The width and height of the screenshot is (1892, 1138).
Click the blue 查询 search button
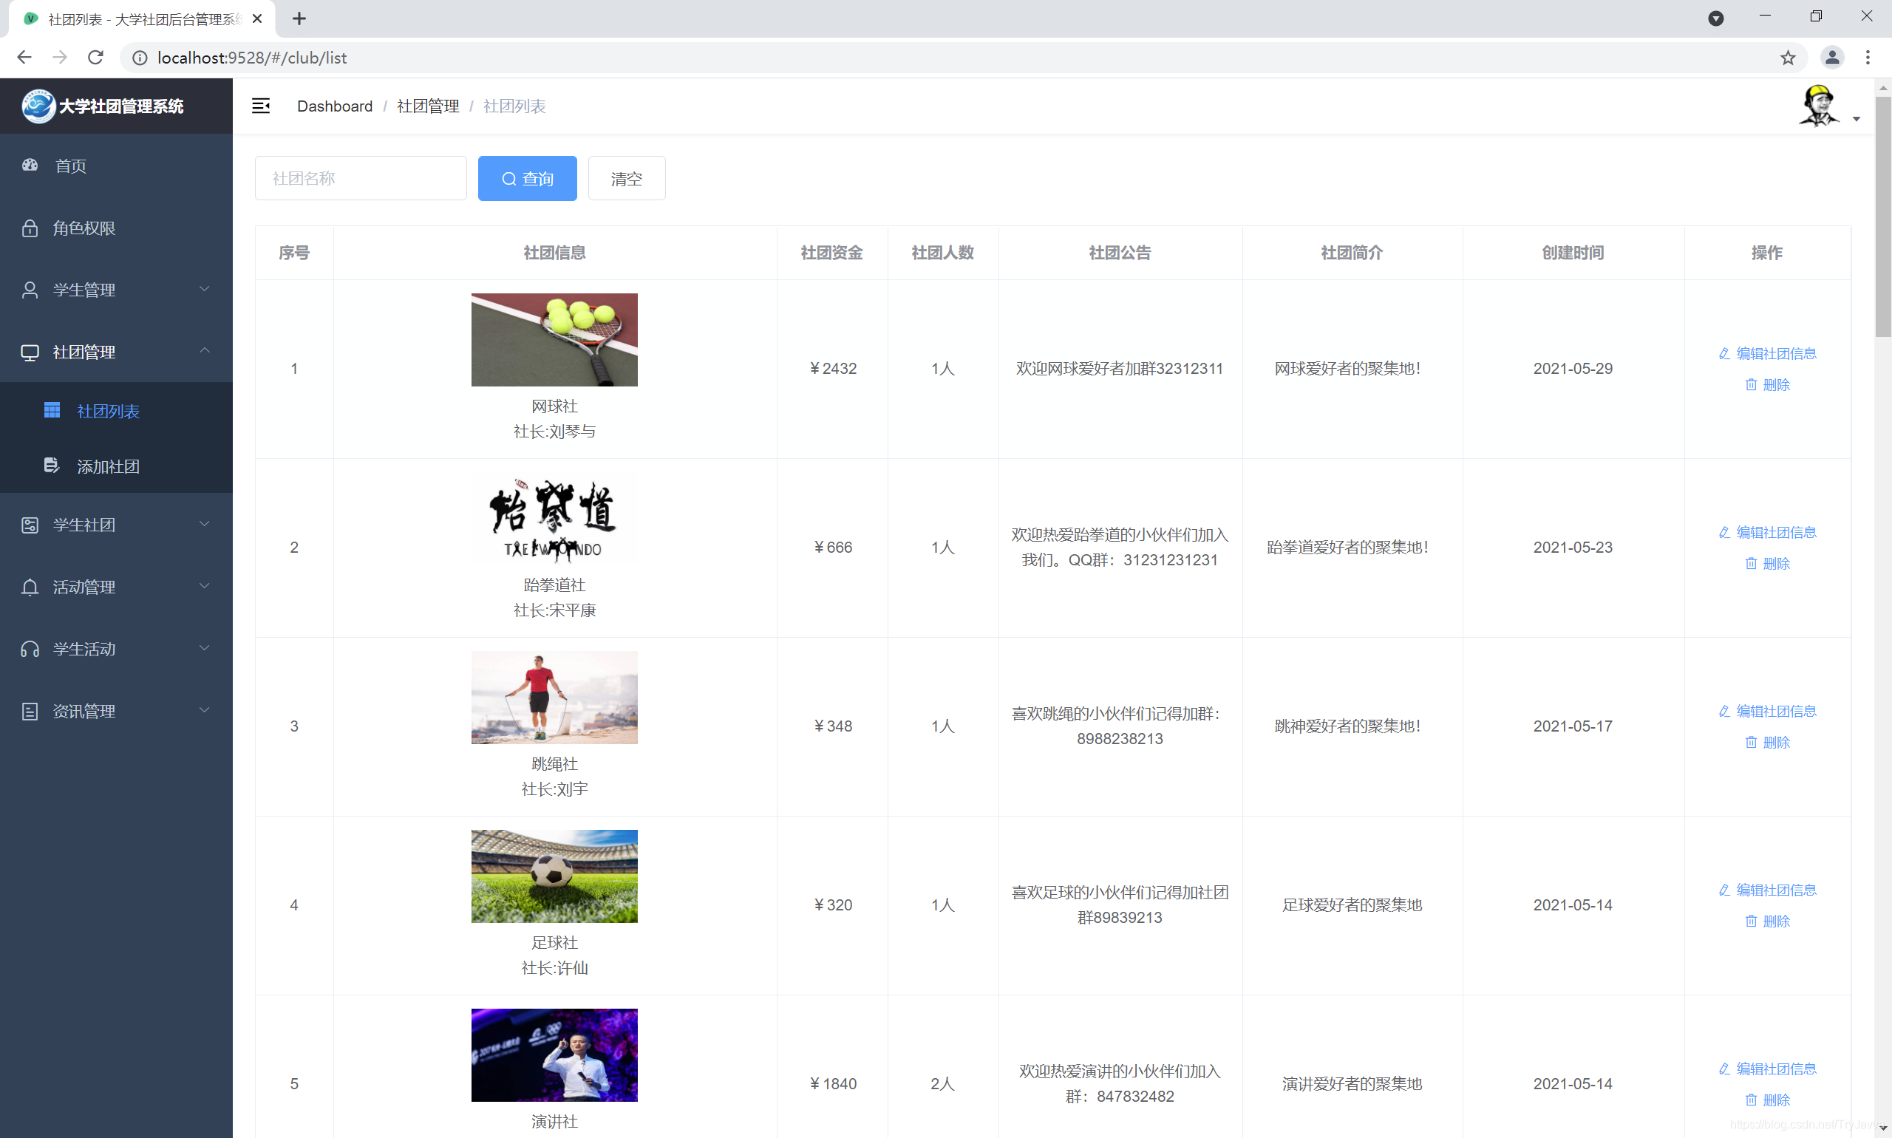click(x=527, y=179)
